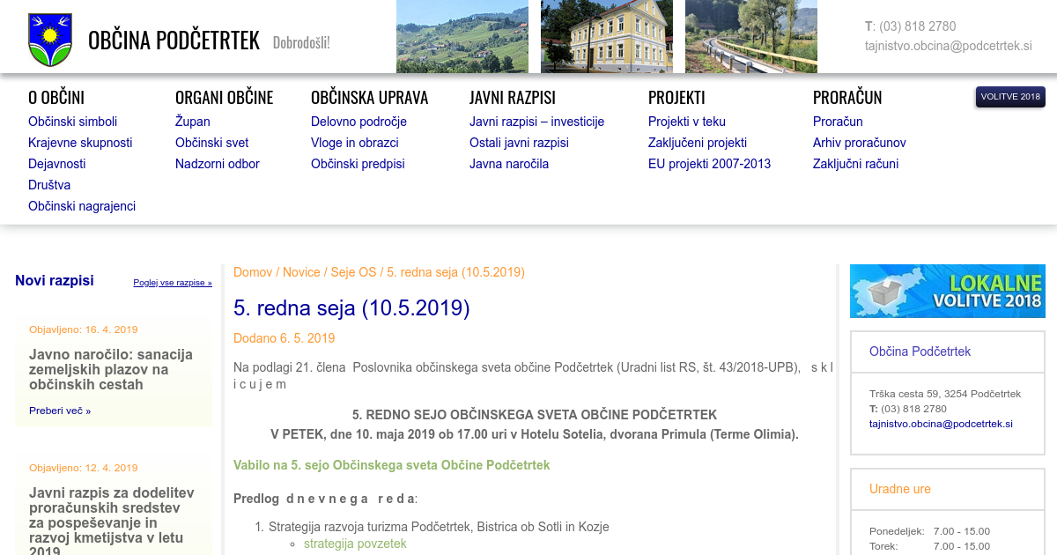Viewport: 1057px width, 555px height.
Task: Click sidebar email tajnistvo.obcina@podcetrtek.si
Action: [x=941, y=424]
